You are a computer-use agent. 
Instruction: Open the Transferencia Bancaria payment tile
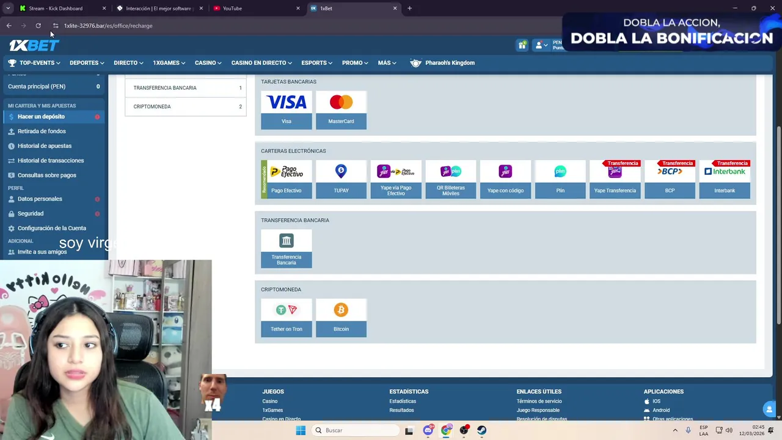[x=286, y=249]
